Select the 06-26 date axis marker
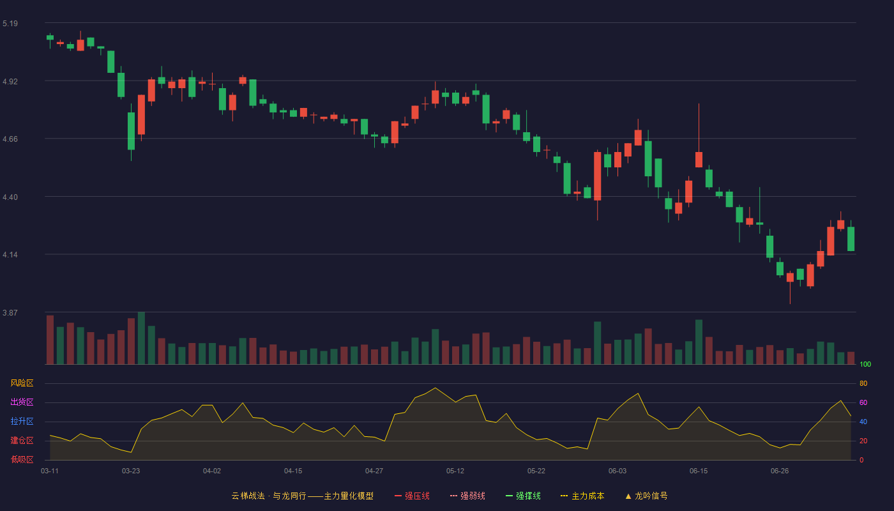 pyautogui.click(x=780, y=471)
